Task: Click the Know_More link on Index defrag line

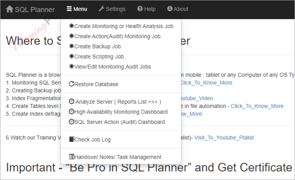Action: [192, 114]
